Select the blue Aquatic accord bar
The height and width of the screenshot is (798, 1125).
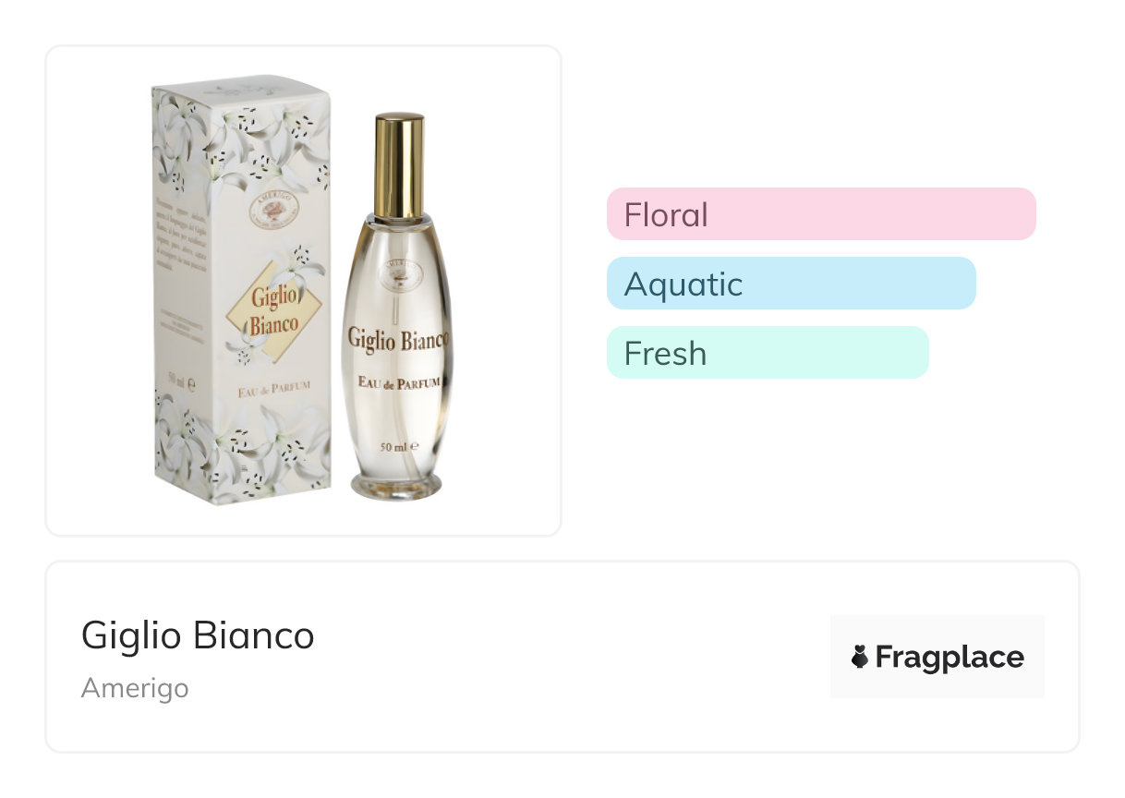[x=791, y=284]
